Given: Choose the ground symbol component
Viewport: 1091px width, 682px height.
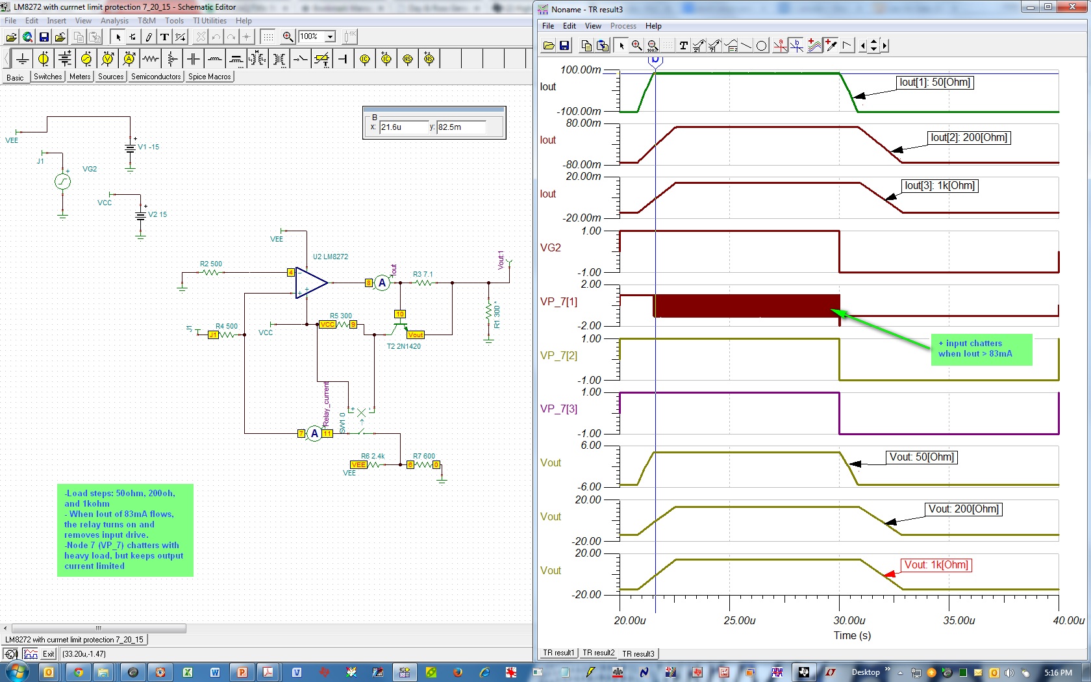Looking at the screenshot, I should click(23, 59).
